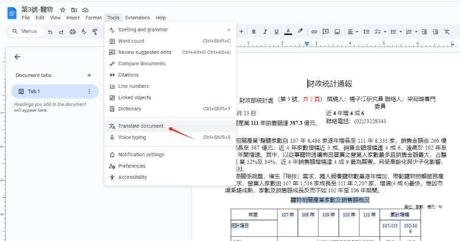Add a new document tab with plus

pyautogui.click(x=89, y=75)
